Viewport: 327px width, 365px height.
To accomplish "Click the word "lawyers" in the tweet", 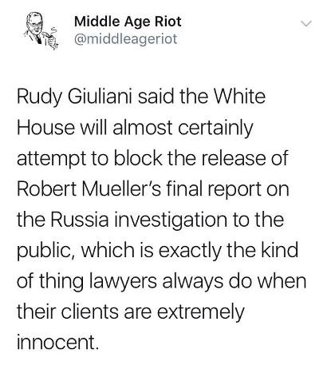I will [x=122, y=282].
